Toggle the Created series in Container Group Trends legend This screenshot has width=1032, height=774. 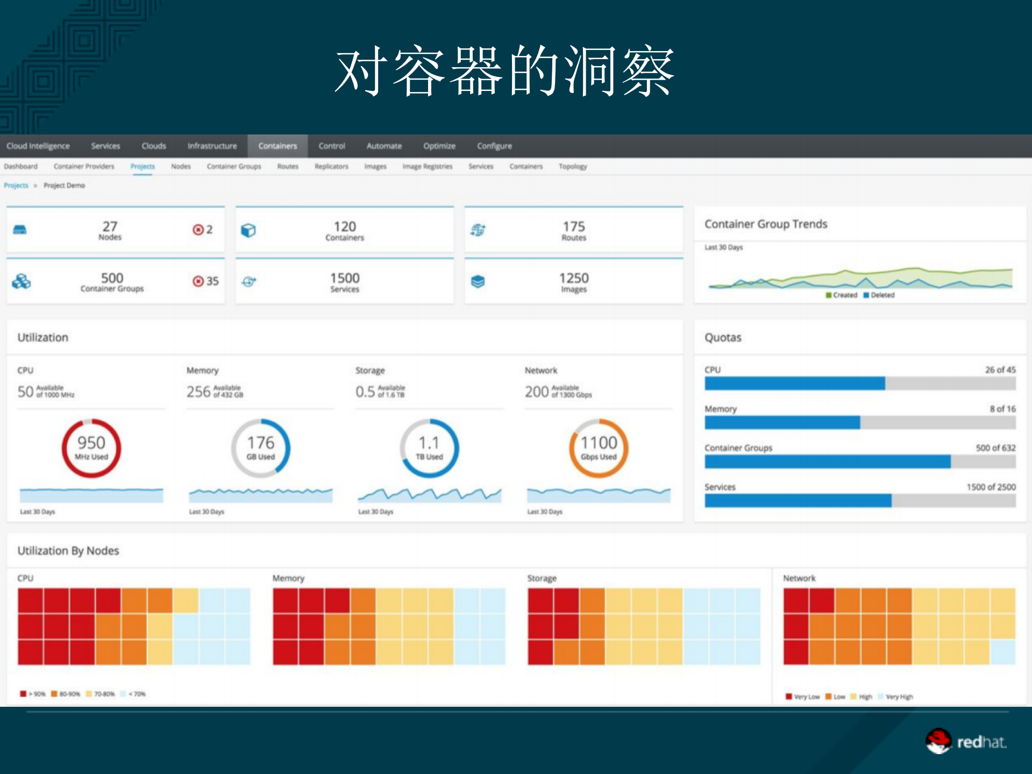(x=842, y=295)
